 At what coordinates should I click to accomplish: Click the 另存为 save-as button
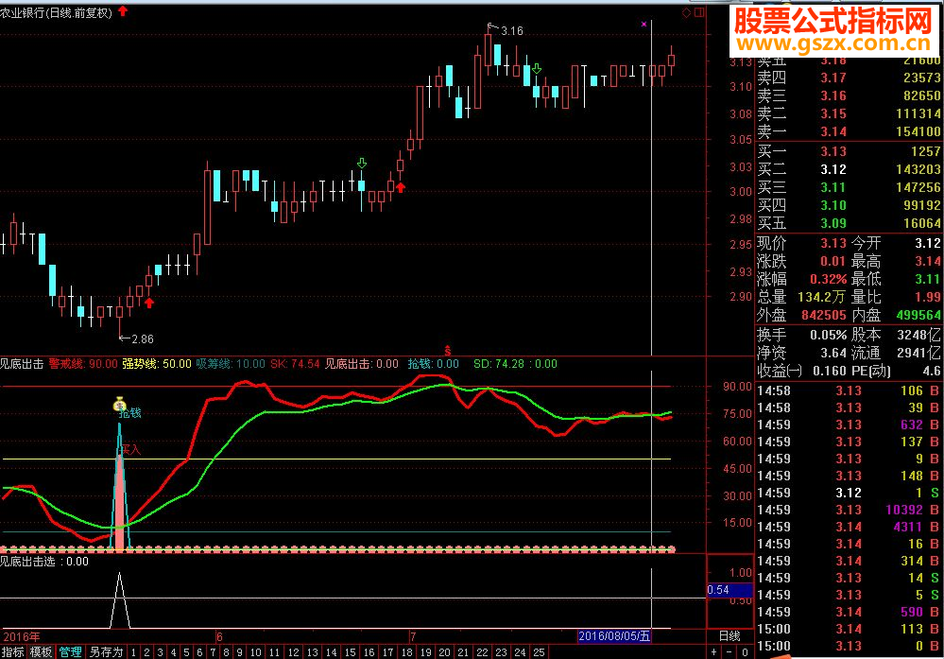[x=106, y=651]
